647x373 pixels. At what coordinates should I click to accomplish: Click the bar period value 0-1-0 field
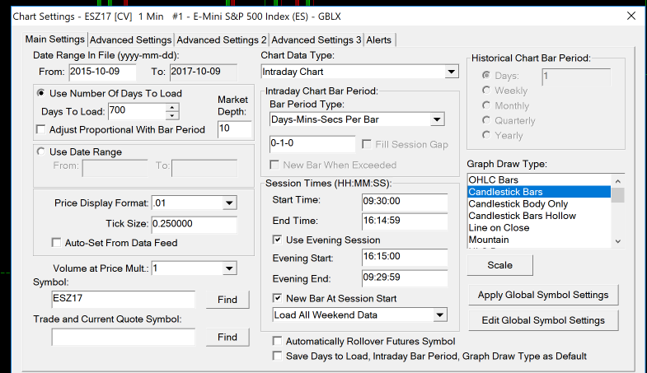tap(312, 143)
